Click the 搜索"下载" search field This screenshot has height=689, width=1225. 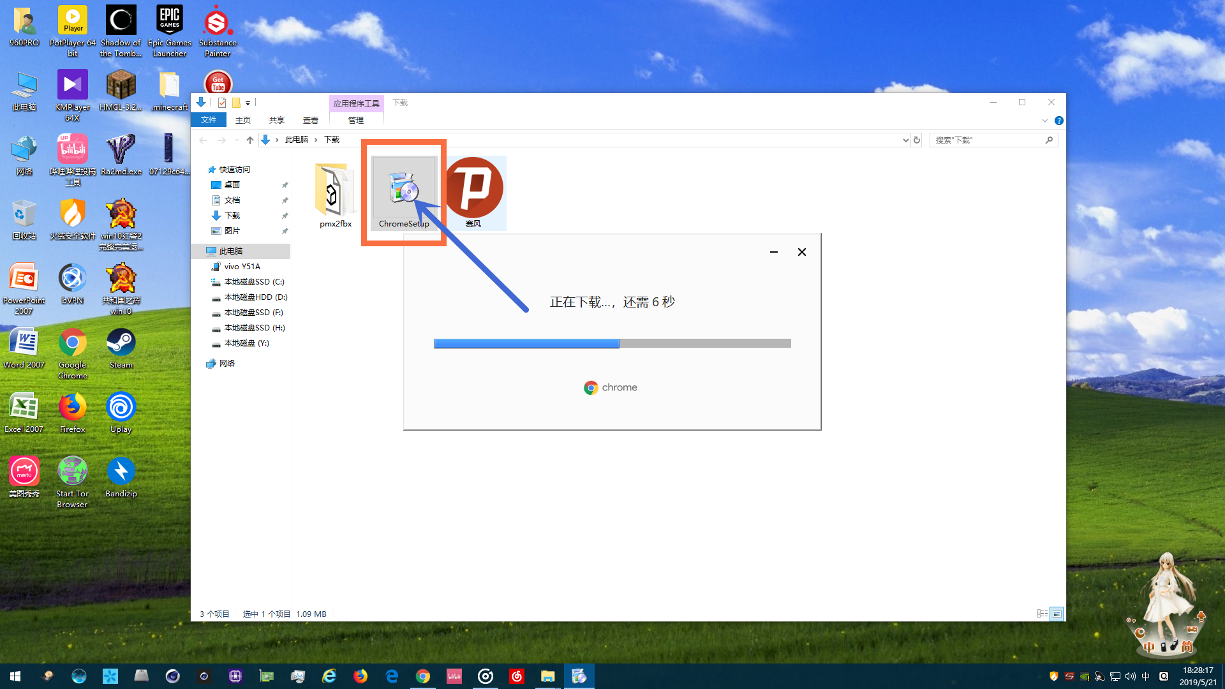point(993,140)
